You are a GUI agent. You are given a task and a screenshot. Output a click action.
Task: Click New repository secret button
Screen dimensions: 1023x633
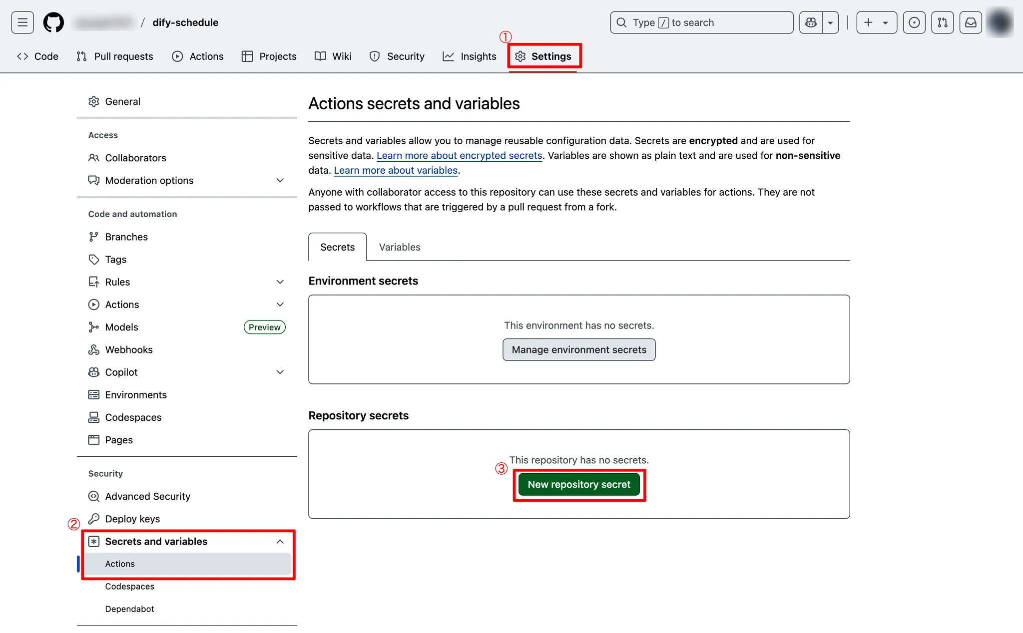click(x=579, y=484)
